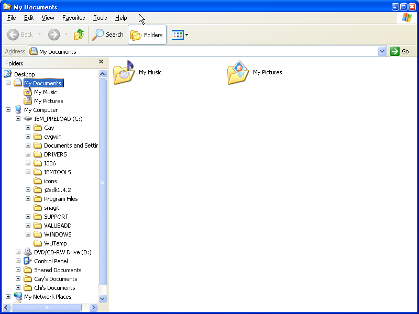
Task: Open the Favorites menu
Action: point(73,18)
